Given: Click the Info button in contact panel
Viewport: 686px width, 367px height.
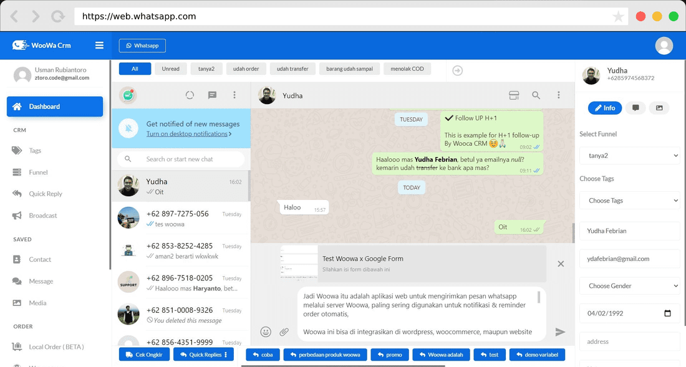Looking at the screenshot, I should point(605,108).
